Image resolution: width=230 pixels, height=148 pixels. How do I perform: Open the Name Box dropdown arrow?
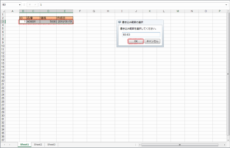tap(20, 5)
